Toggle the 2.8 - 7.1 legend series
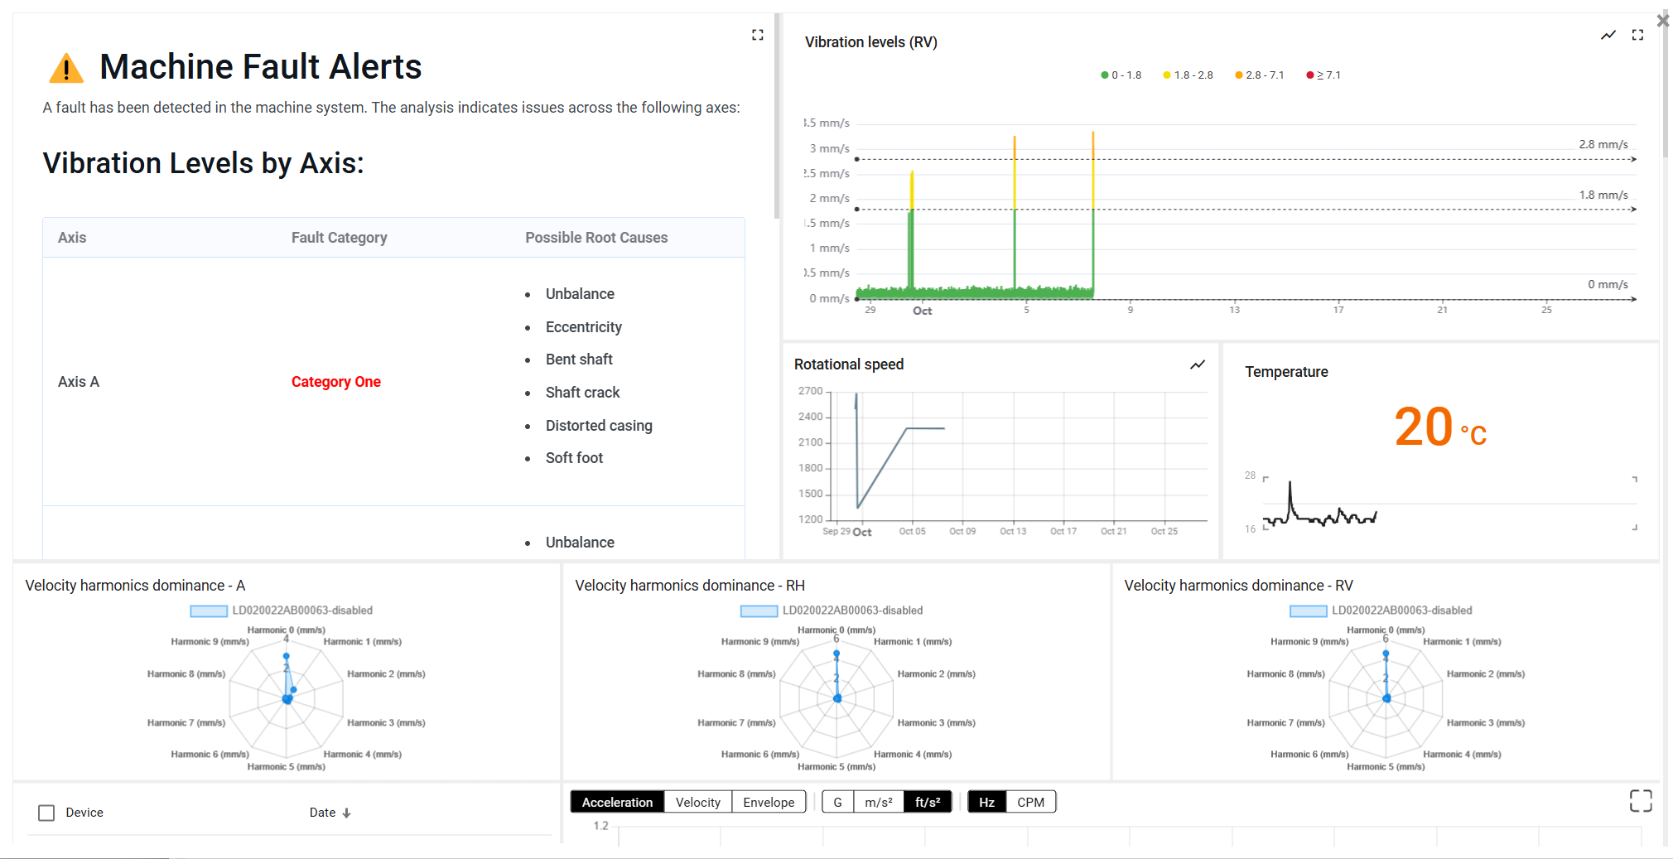Viewport: 1673px width, 859px height. click(1259, 75)
